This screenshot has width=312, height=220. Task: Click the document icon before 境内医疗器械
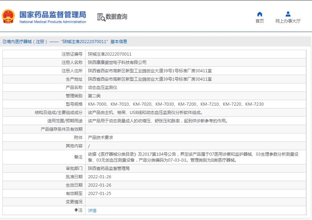[x=4, y=42]
